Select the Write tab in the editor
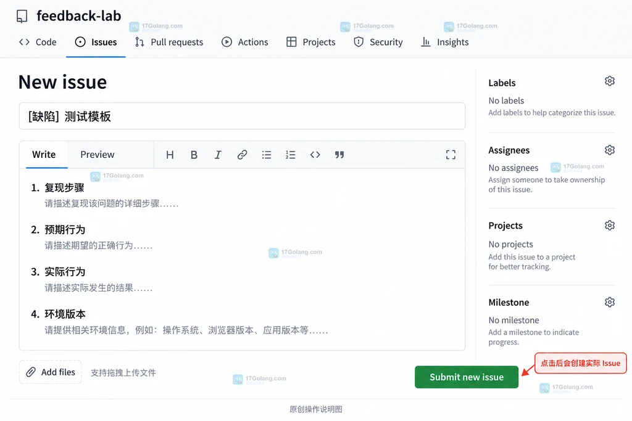 coord(44,155)
